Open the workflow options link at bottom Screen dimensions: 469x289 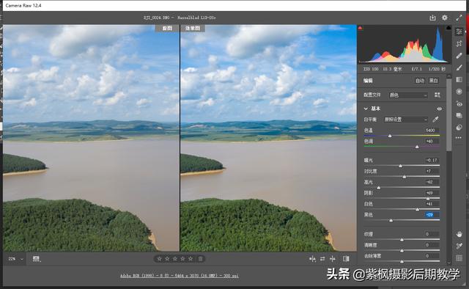[x=180, y=276]
